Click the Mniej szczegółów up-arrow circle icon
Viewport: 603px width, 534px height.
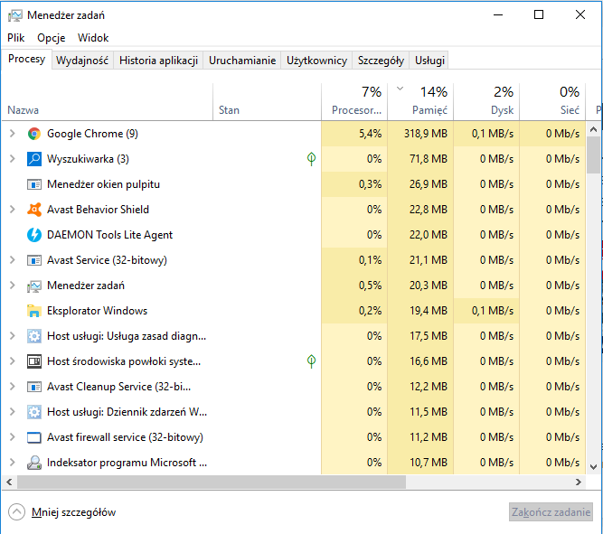[x=16, y=512]
